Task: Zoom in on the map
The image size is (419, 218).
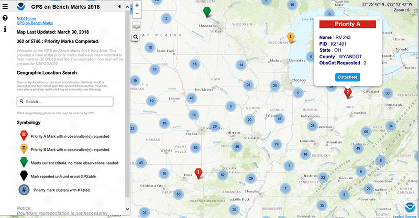Action: pyautogui.click(x=137, y=5)
